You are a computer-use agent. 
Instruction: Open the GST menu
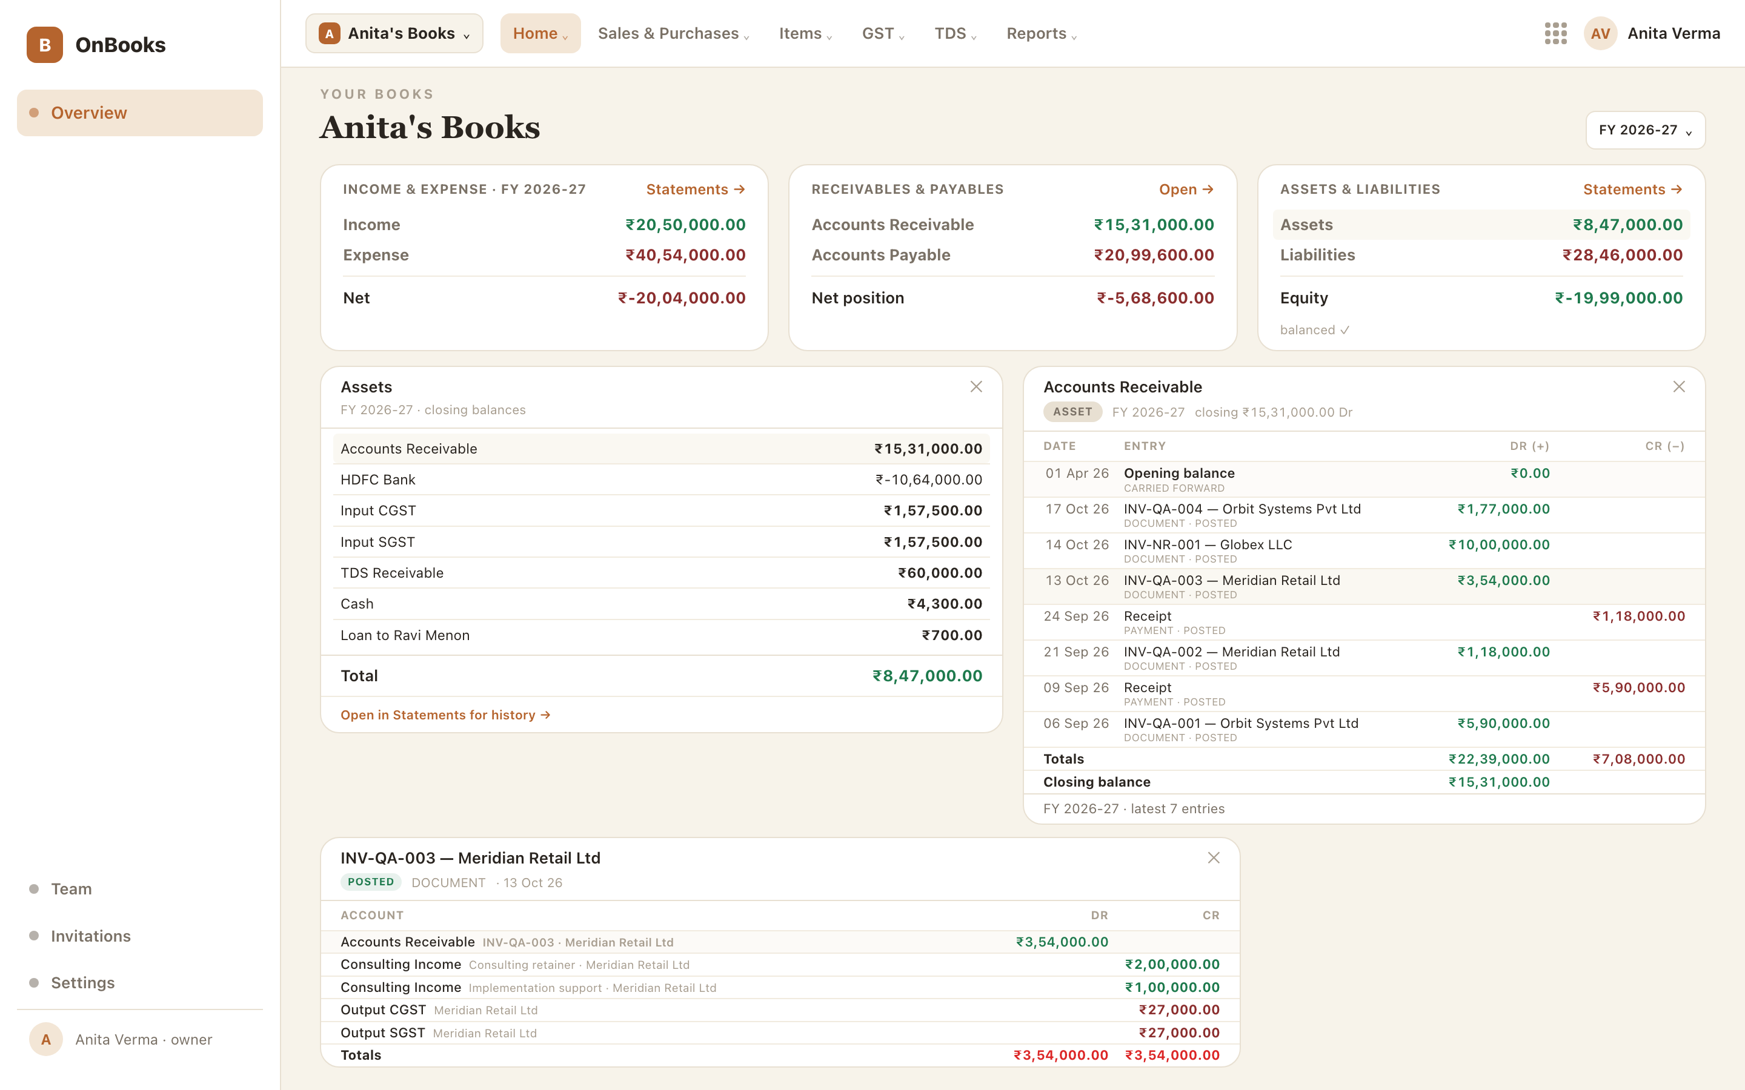click(x=883, y=33)
